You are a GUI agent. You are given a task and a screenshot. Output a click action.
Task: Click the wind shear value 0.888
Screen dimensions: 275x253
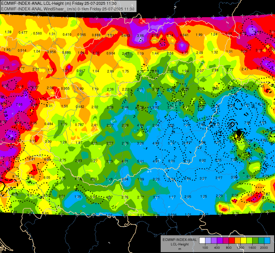(96, 35)
